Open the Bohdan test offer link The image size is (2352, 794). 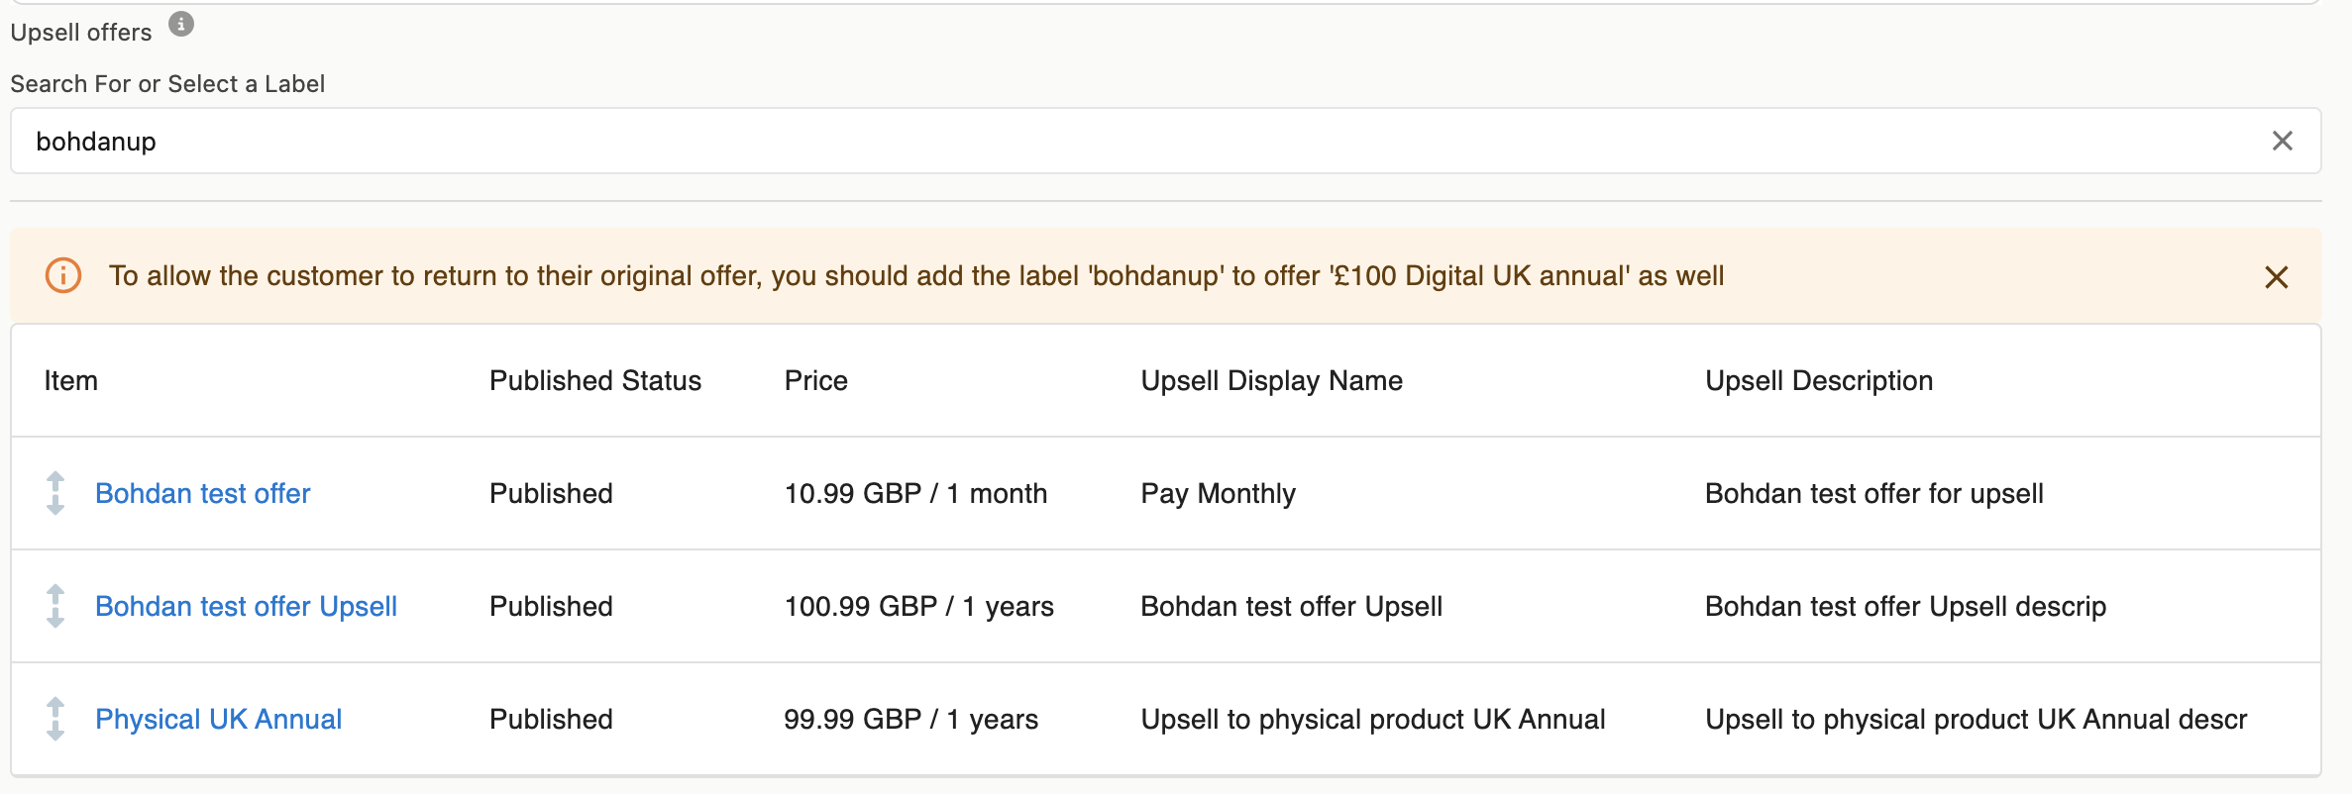tap(202, 493)
